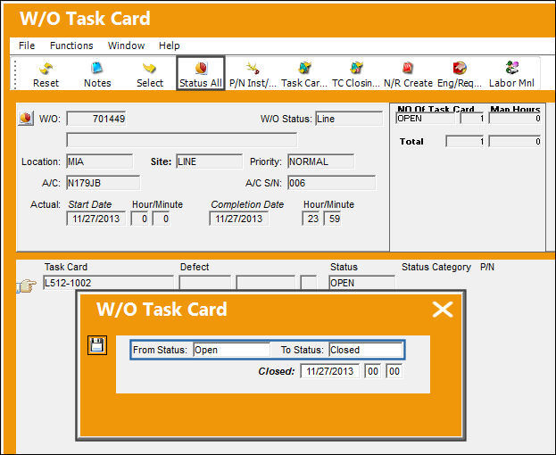This screenshot has height=455, width=556.
Task: Click the Total man hours field
Action: tap(515, 141)
